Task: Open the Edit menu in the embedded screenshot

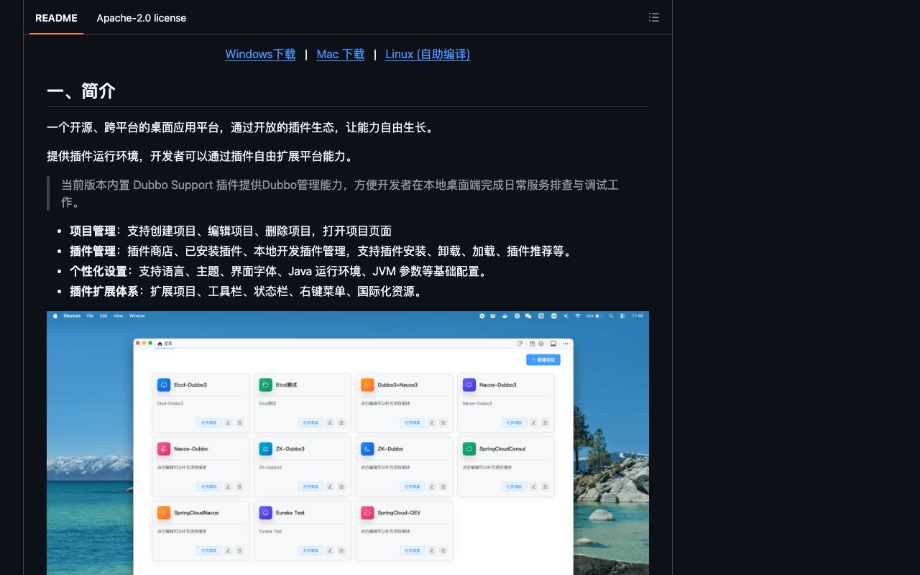Action: coord(103,316)
